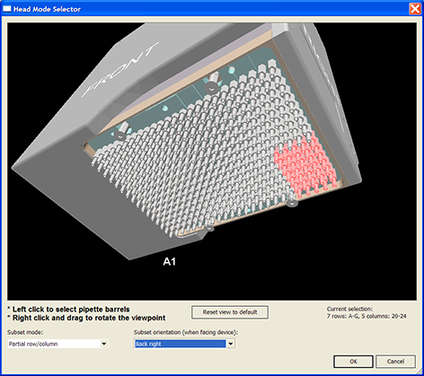This screenshot has height=376, width=424.
Task: Click the left mounting screw near the FRONT face
Action: click(x=121, y=132)
